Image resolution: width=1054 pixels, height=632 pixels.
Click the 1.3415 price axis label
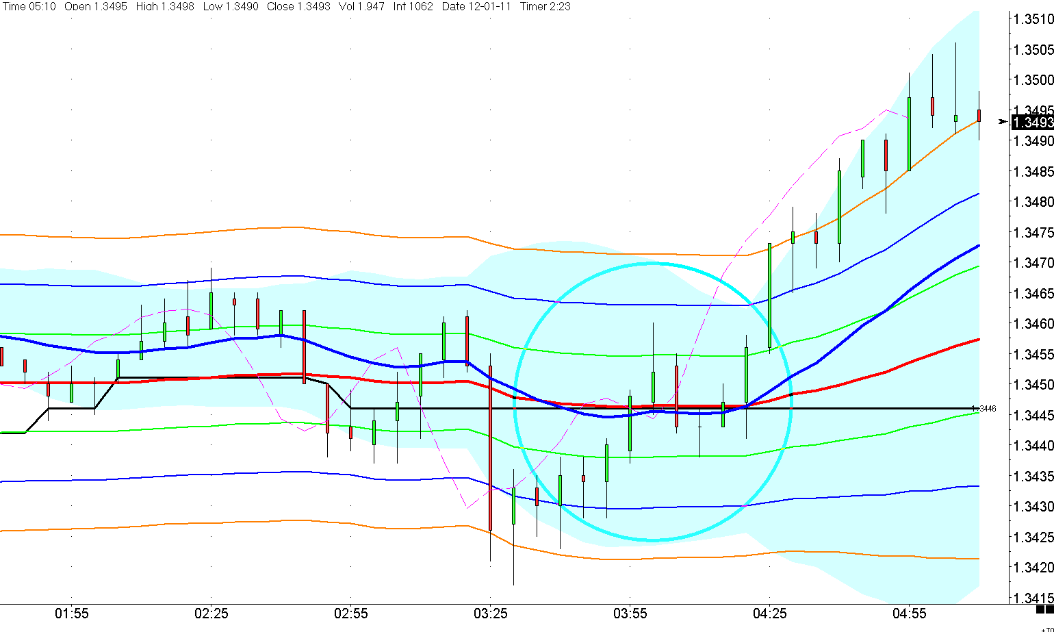[x=1033, y=598]
